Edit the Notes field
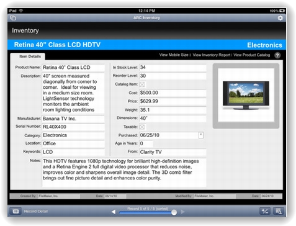The image size is (296, 226). 124,173
